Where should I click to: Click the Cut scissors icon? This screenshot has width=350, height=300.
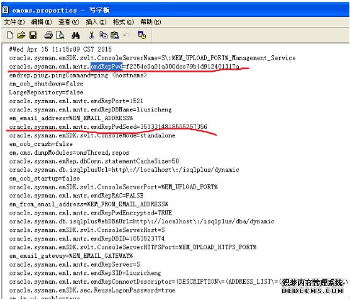coord(92,35)
